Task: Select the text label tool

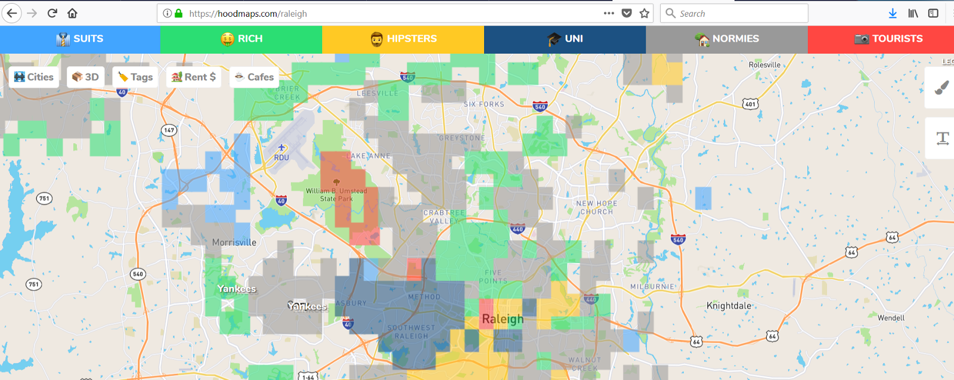Action: pos(942,138)
